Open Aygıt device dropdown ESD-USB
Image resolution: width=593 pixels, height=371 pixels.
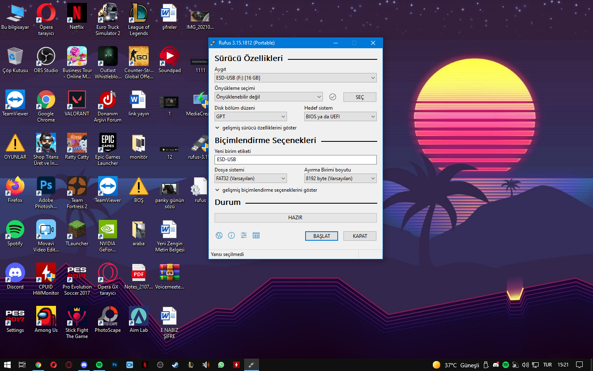(296, 77)
